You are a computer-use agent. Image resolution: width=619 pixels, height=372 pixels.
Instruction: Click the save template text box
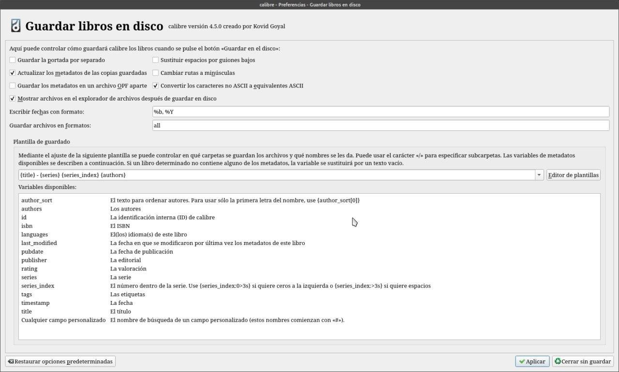pos(277,175)
